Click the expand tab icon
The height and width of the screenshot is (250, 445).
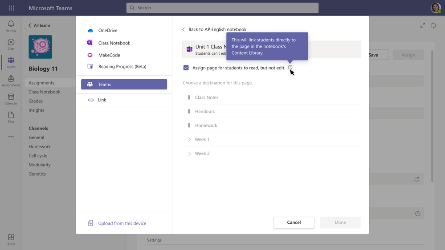[423, 25]
